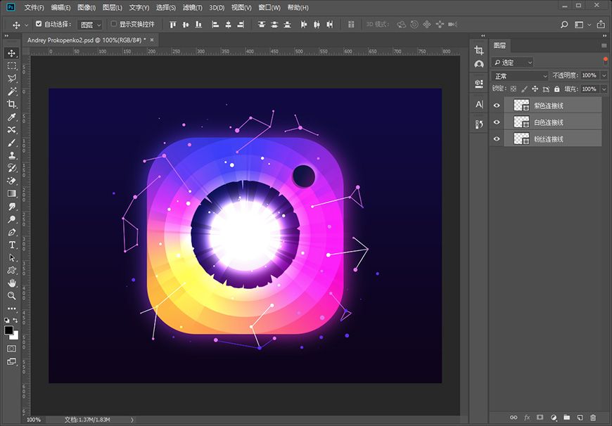Open the 滤镜(T) menu
612x426 pixels.
(x=193, y=8)
